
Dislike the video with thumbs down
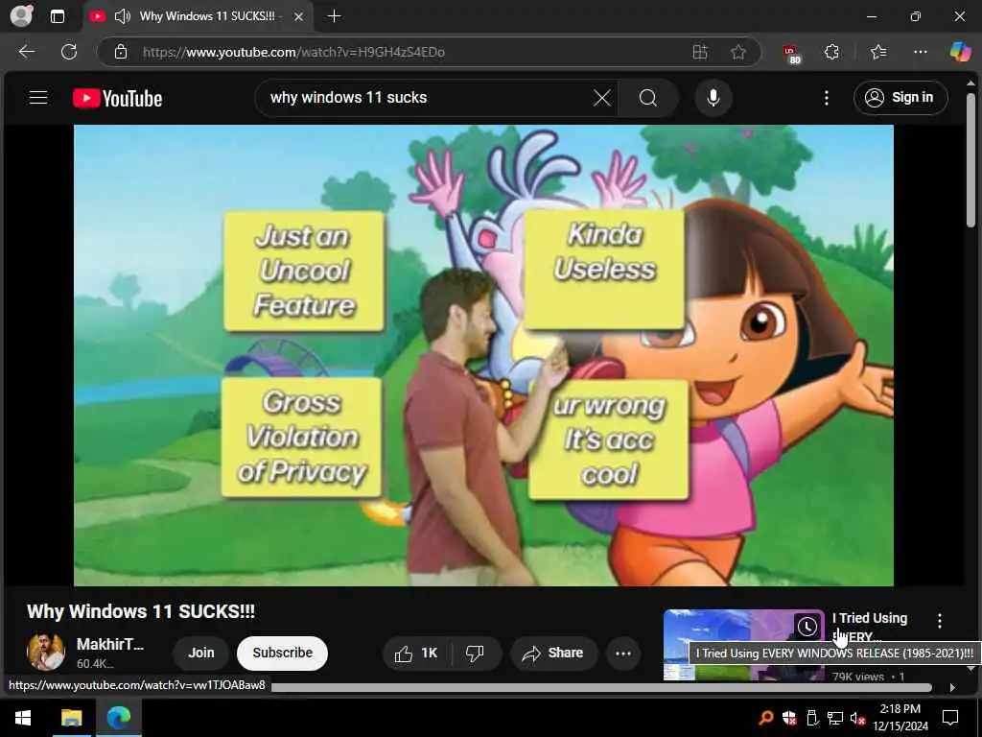476,653
